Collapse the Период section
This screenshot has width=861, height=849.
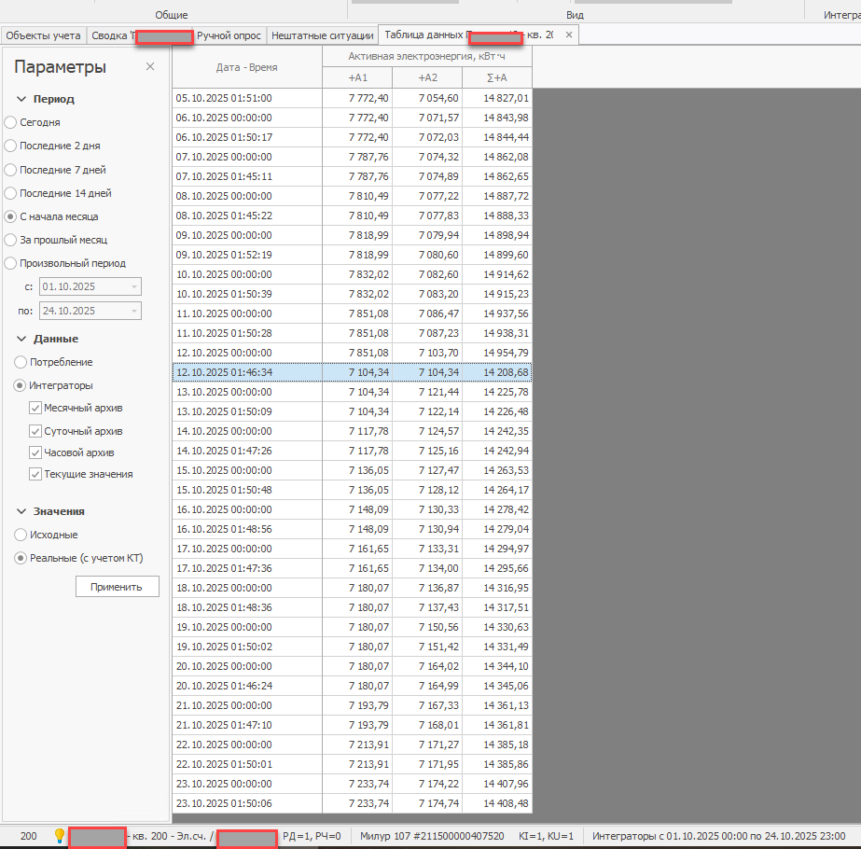(x=21, y=99)
